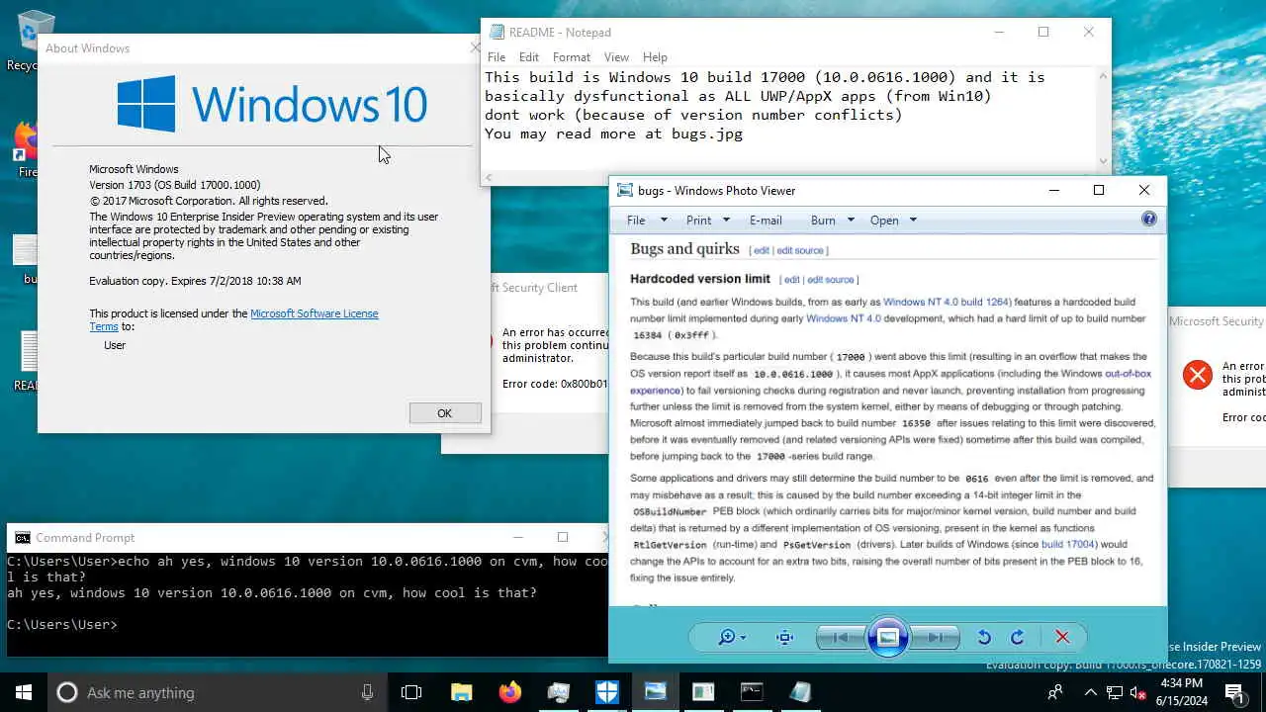Image resolution: width=1266 pixels, height=712 pixels.
Task: Open the Edit menu in Notepad
Action: tap(529, 57)
